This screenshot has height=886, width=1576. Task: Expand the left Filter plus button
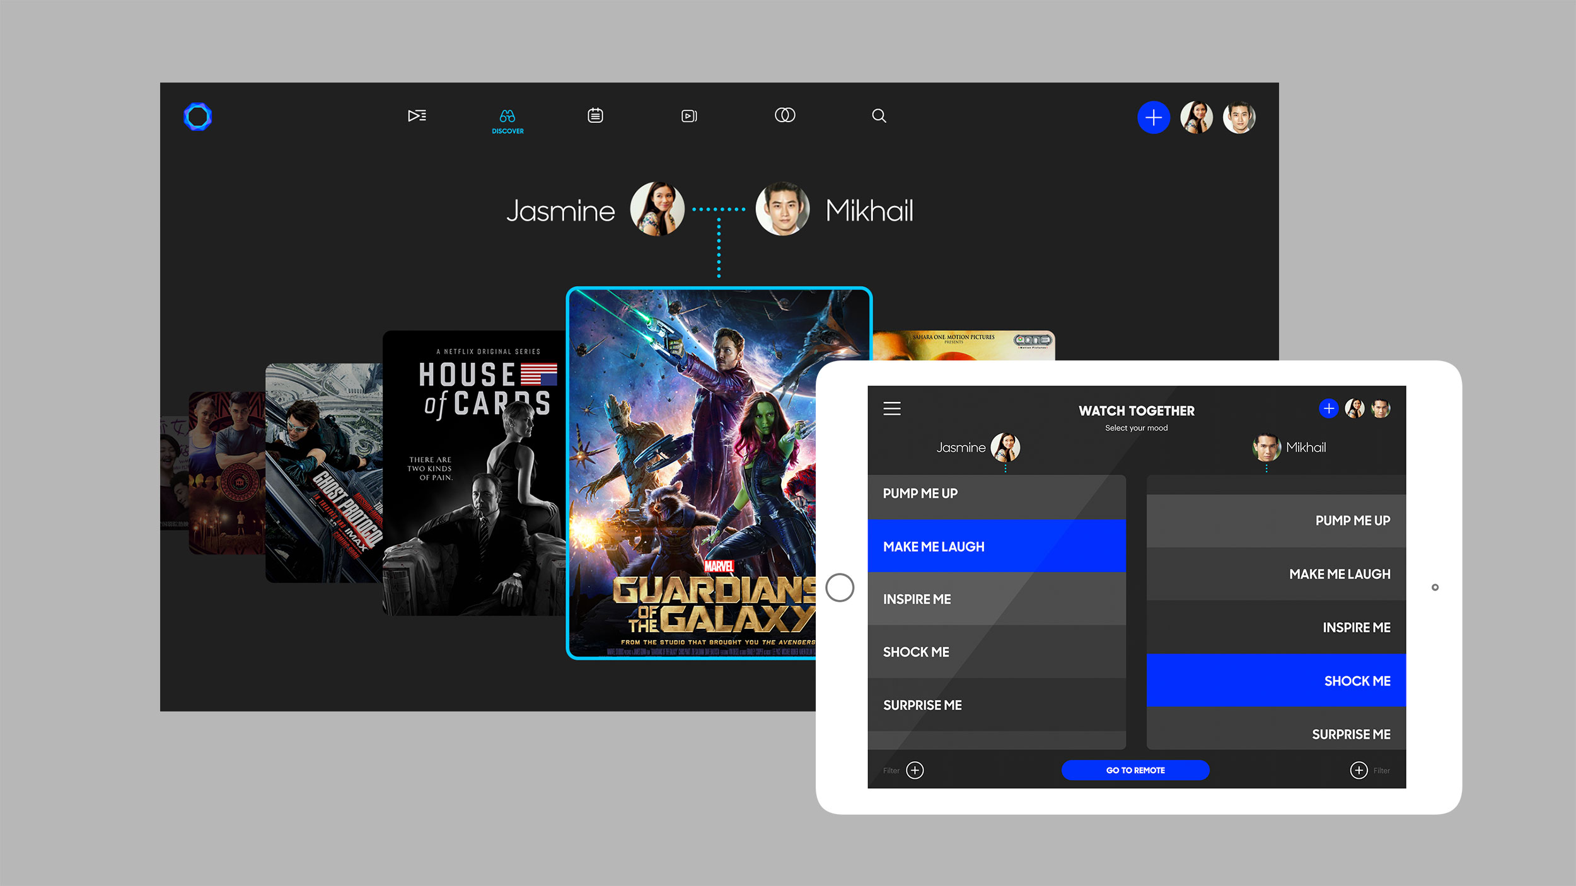(x=915, y=770)
